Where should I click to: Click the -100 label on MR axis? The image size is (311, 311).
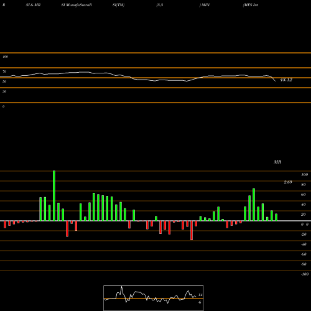pyautogui.click(x=304, y=274)
